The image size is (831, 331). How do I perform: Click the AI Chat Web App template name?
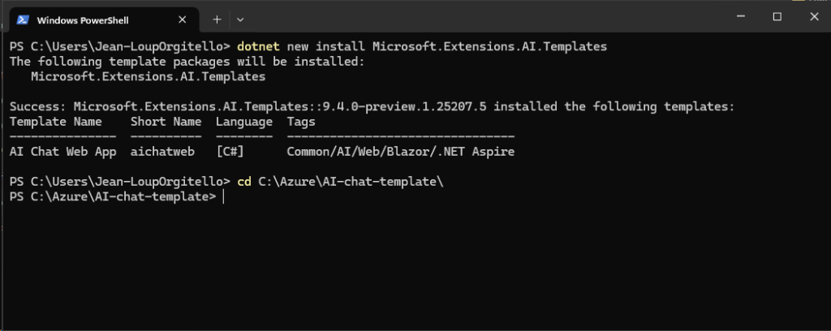(x=63, y=152)
